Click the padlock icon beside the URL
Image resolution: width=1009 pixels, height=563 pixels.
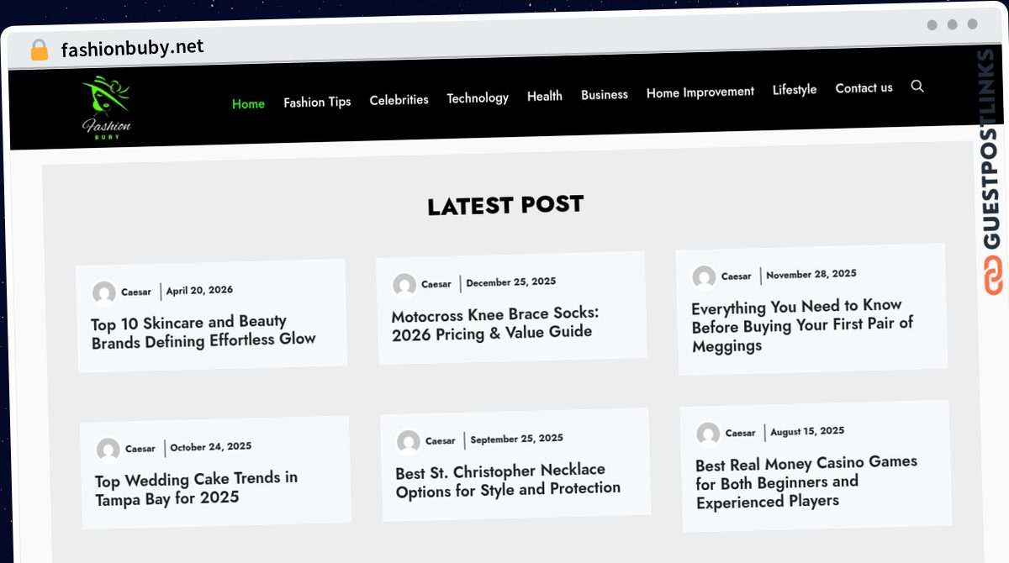[x=40, y=50]
